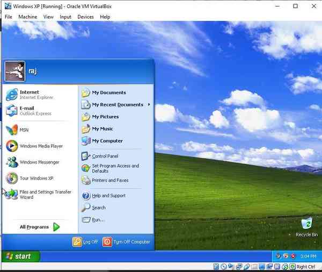
Task: Click Turn Off Computer button
Action: coord(126,242)
